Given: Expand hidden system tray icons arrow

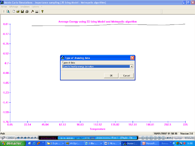Looking at the screenshot, I should click(174, 143).
